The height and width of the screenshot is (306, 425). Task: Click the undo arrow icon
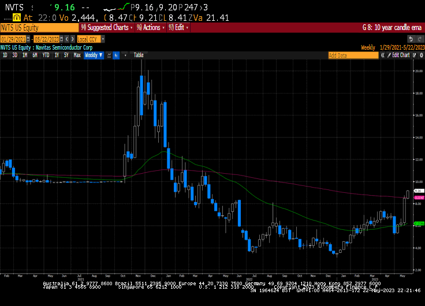tap(411, 39)
